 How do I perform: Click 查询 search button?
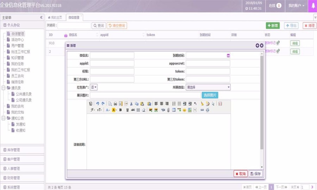point(99,26)
